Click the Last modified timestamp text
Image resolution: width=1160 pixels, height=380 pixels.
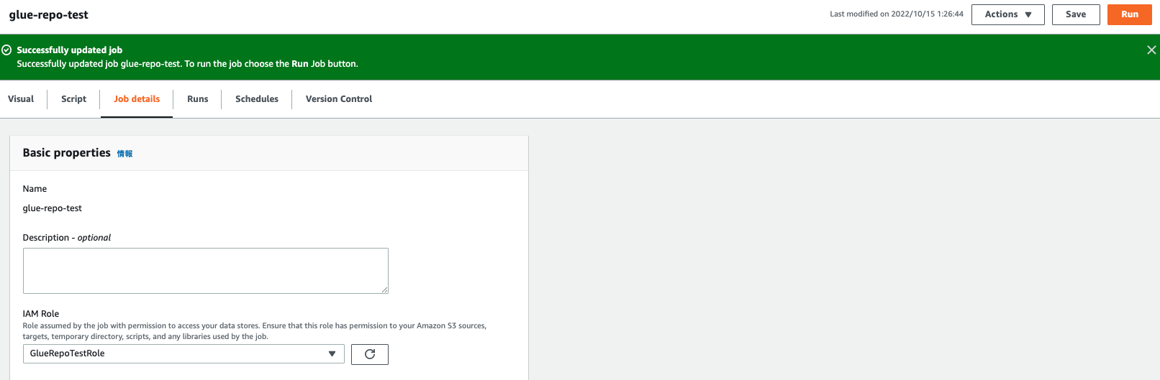897,14
